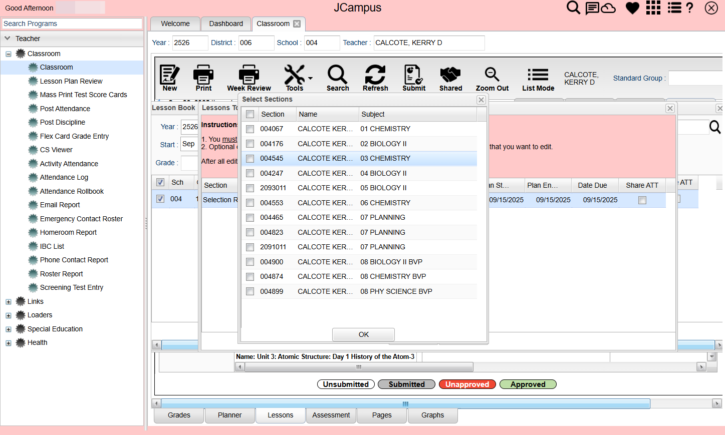Refresh the classroom lesson data

pyautogui.click(x=375, y=78)
